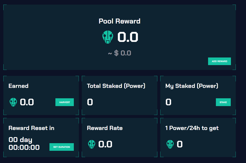Select the Reward Rate card title

pyautogui.click(x=105, y=128)
